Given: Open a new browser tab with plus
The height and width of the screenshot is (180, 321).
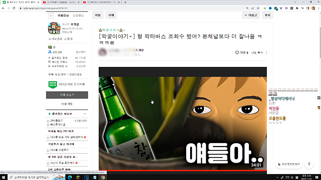Looking at the screenshot, I should tap(125, 2).
